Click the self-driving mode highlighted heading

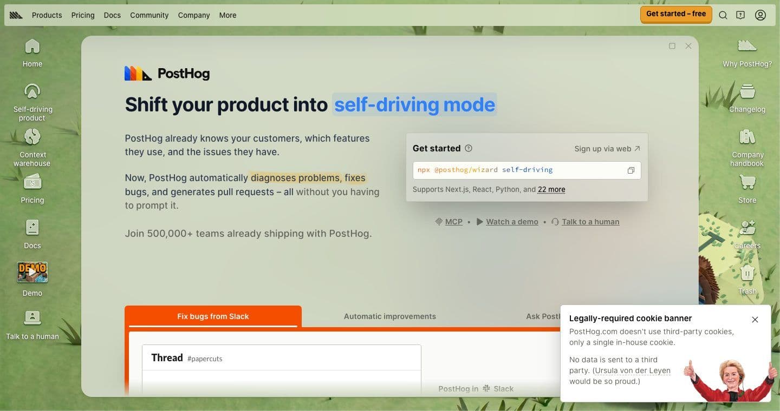pyautogui.click(x=414, y=104)
